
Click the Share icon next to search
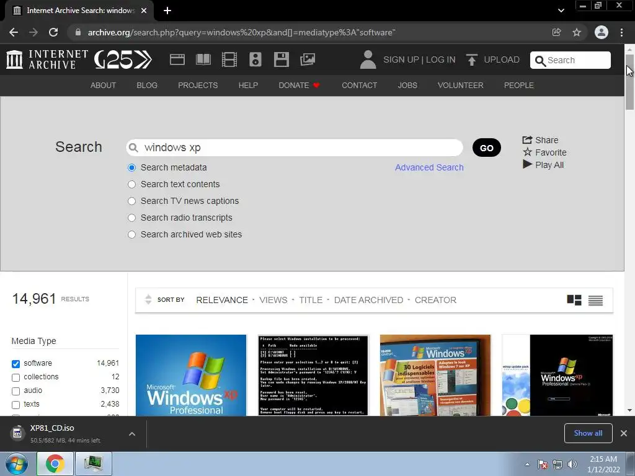tap(527, 140)
